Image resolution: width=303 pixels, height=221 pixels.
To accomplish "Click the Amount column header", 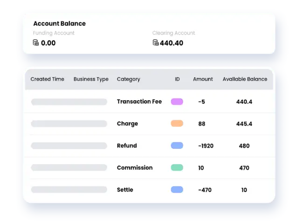I will (203, 79).
